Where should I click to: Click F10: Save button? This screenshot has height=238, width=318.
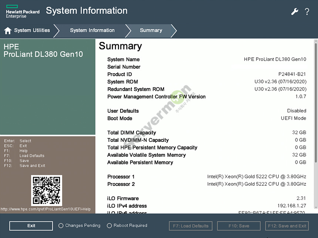click(239, 226)
